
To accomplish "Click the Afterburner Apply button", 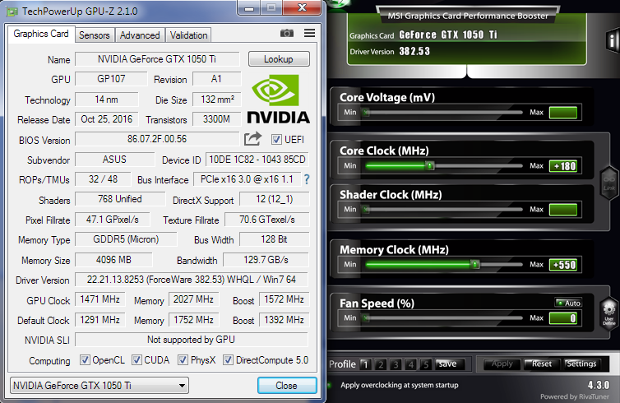I will [x=502, y=364].
